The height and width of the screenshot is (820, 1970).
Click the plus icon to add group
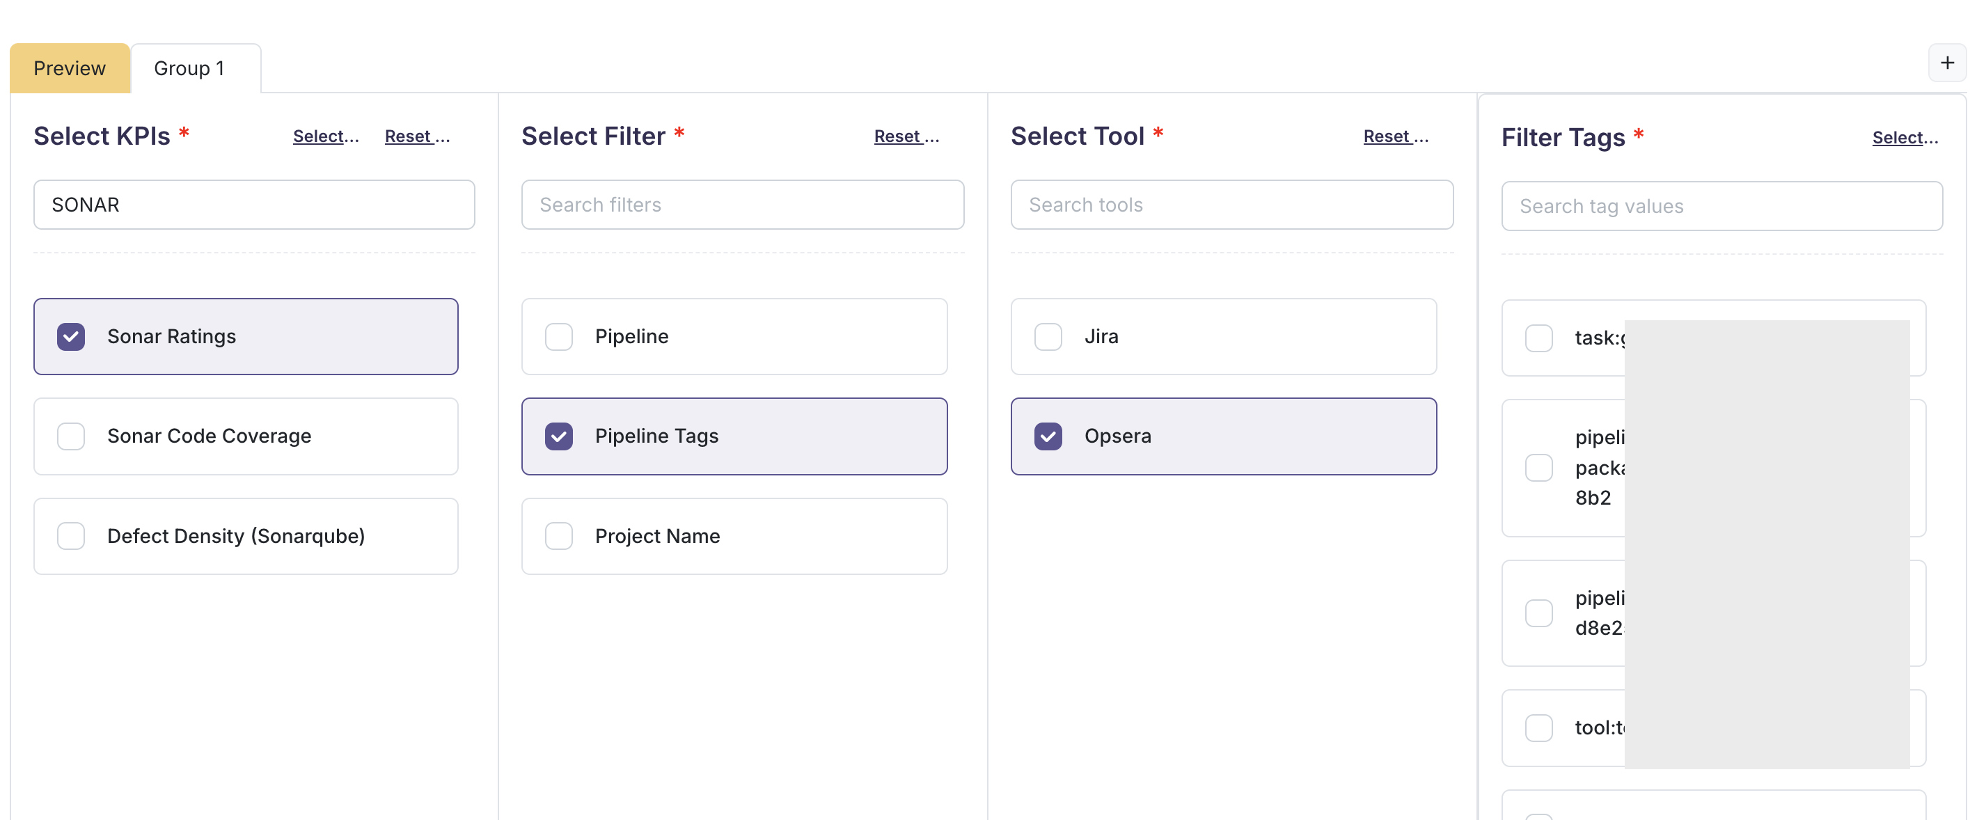click(x=1946, y=63)
